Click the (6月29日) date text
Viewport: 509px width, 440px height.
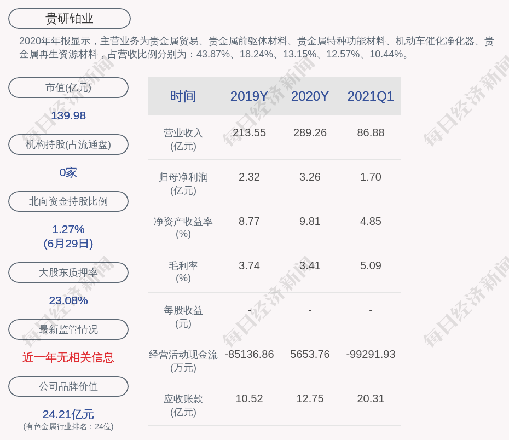68,244
